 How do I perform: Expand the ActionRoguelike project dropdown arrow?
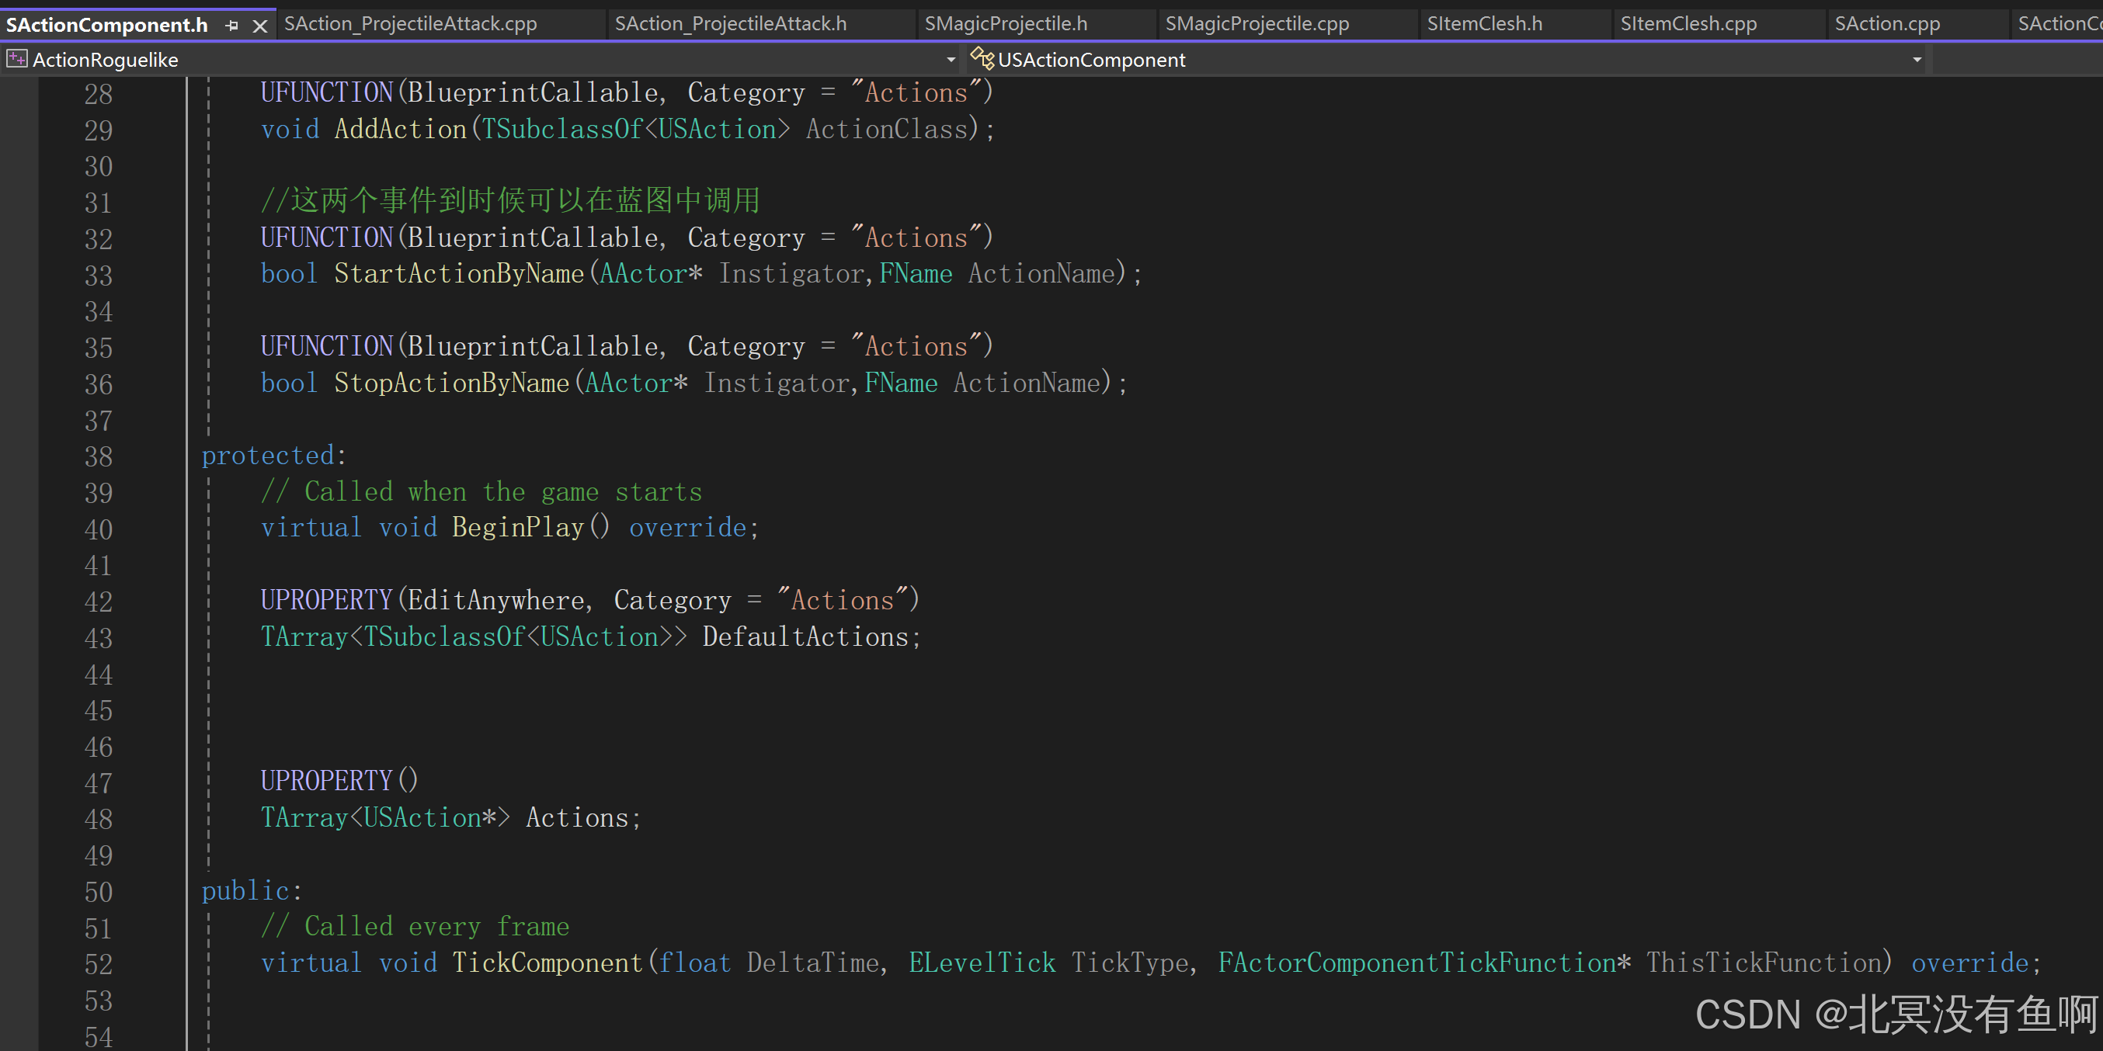coord(951,60)
